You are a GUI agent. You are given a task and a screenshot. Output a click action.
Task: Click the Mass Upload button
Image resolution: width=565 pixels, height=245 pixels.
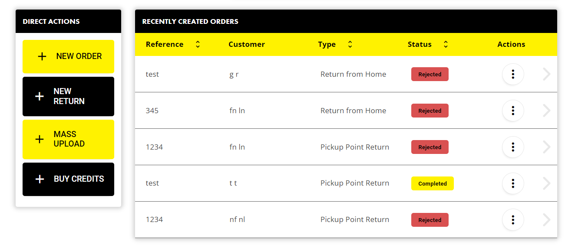coord(68,139)
